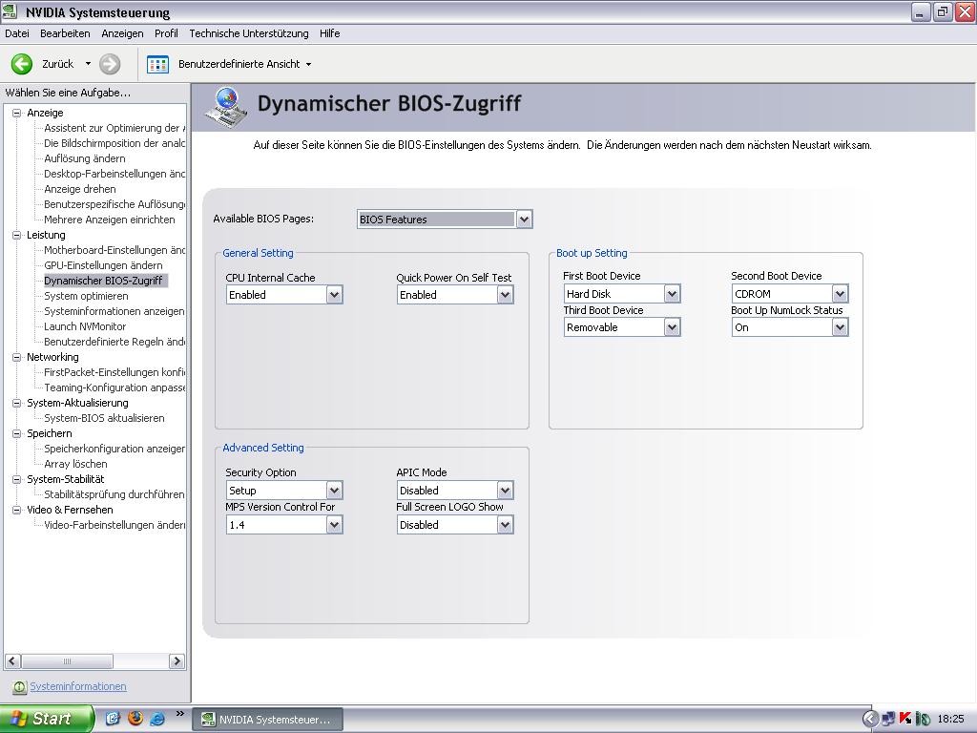Image resolution: width=977 pixels, height=733 pixels.
Task: Open the Datei menu
Action: [x=17, y=33]
